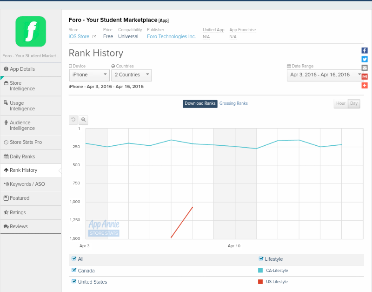Share page via email envelope icon

tap(365, 68)
